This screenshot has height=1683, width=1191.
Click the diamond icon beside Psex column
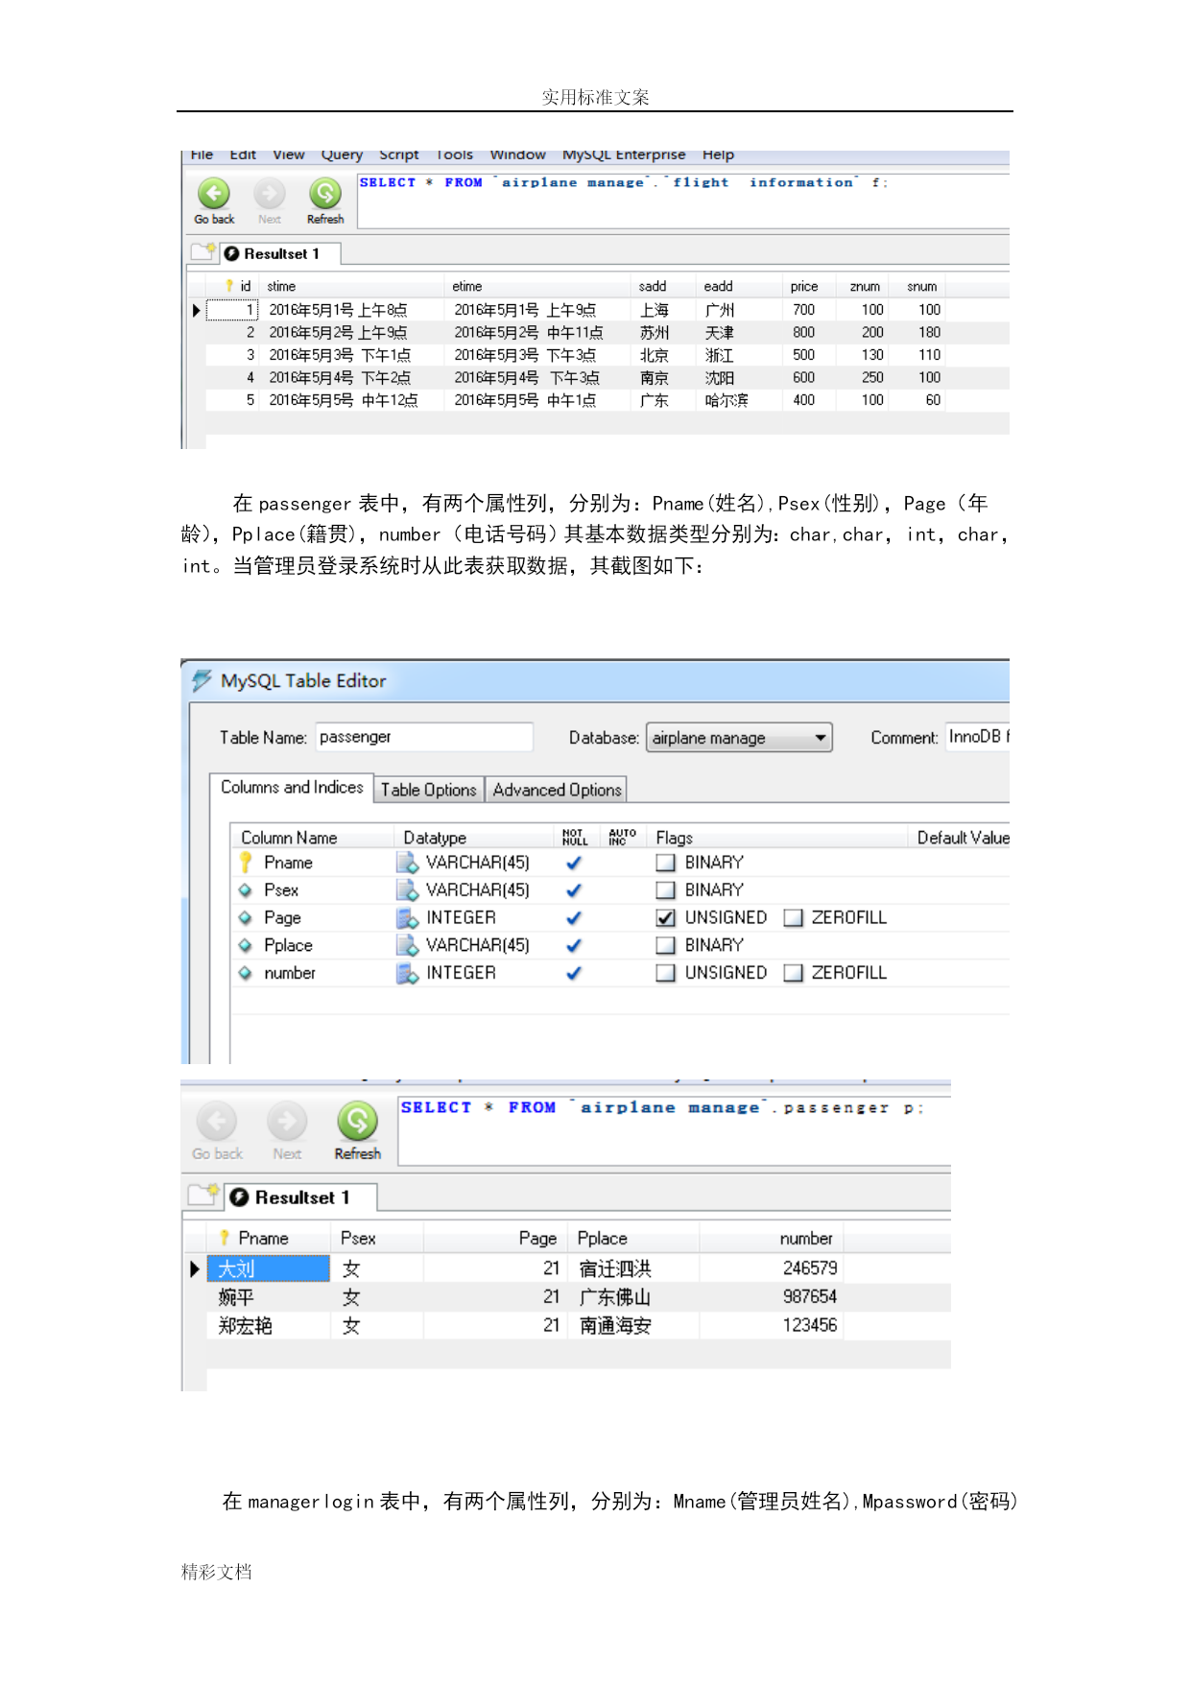point(246,890)
